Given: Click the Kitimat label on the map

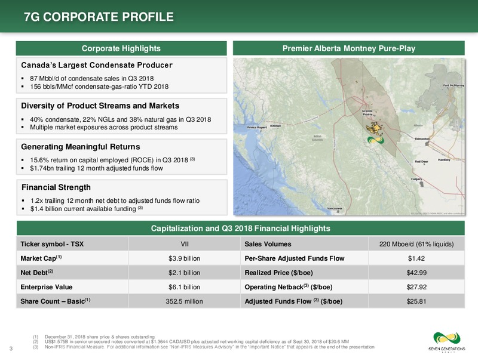Looking at the screenshot, I should [275, 125].
